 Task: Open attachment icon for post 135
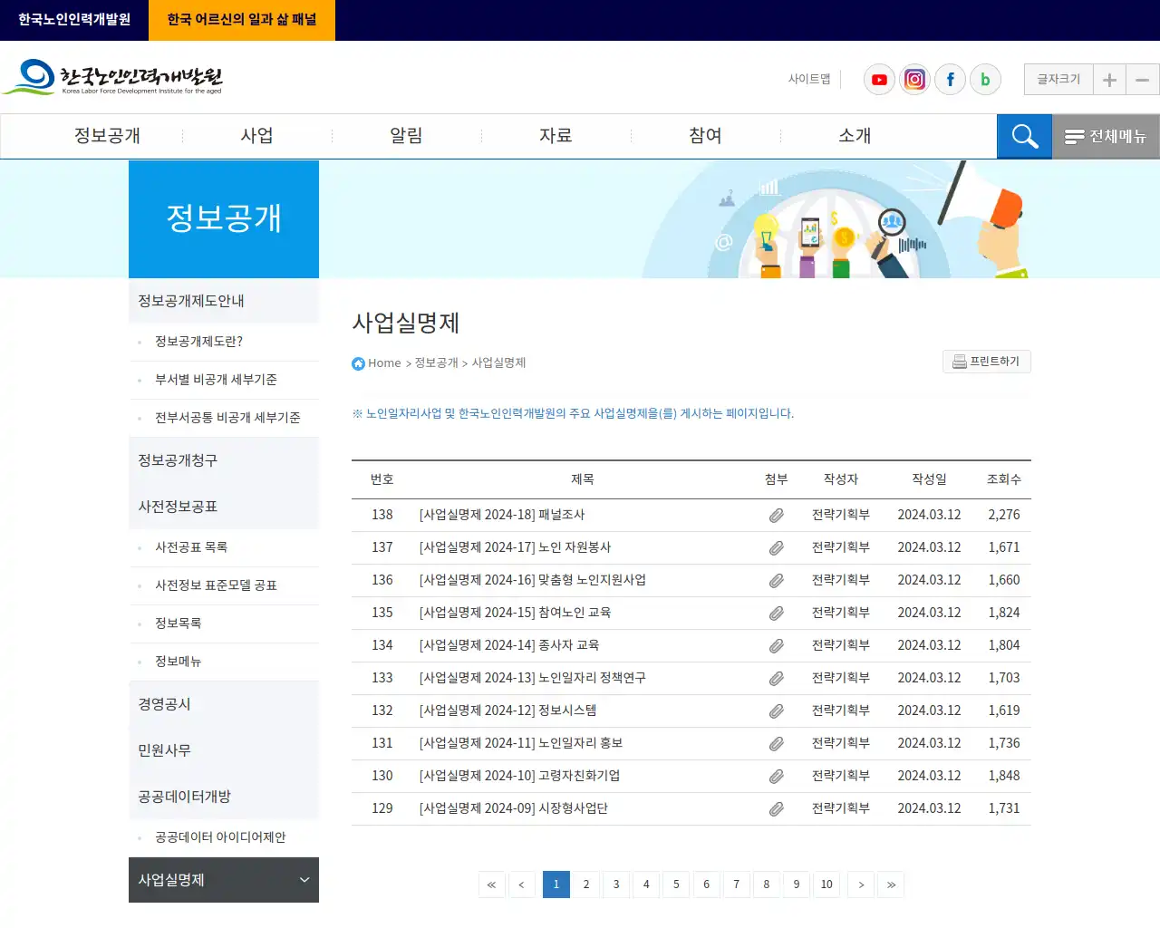(x=777, y=614)
